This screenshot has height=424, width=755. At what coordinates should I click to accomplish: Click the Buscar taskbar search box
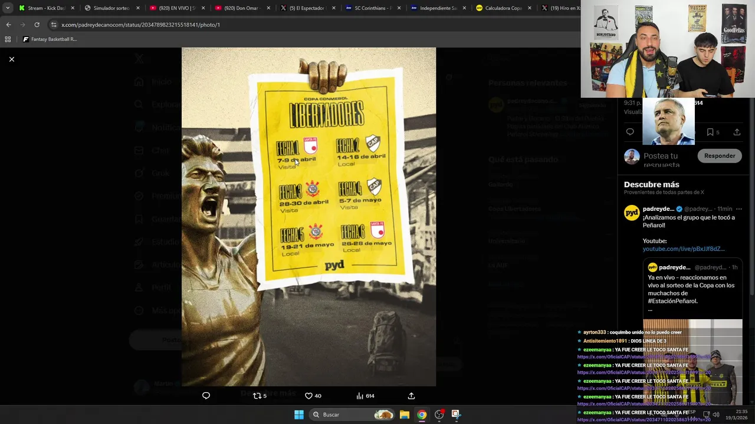(352, 415)
